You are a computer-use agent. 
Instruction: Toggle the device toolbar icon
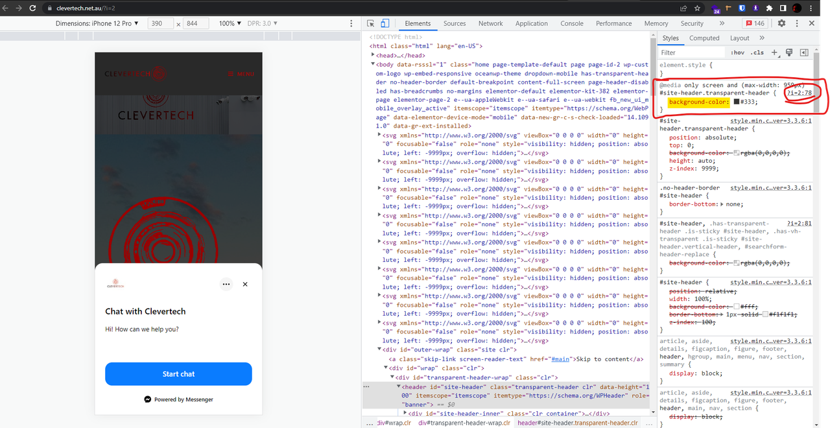tap(385, 23)
